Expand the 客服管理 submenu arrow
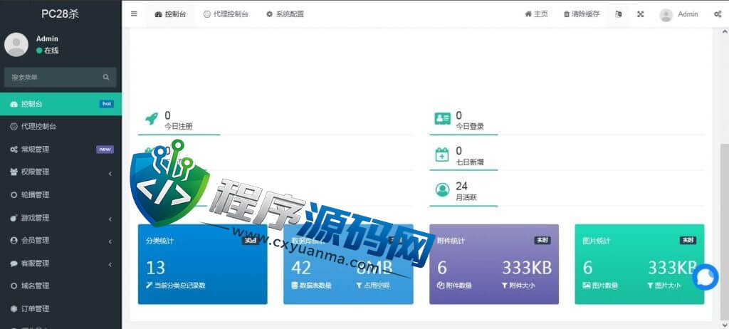 tap(110, 264)
